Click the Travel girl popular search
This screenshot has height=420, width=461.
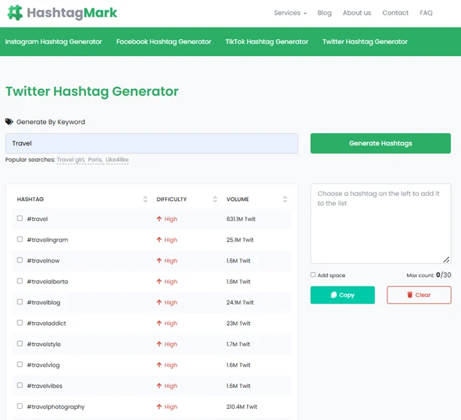[71, 160]
